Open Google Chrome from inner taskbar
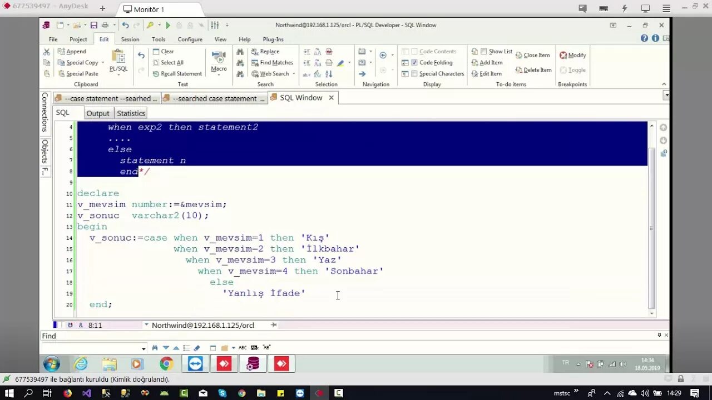 tap(166, 364)
